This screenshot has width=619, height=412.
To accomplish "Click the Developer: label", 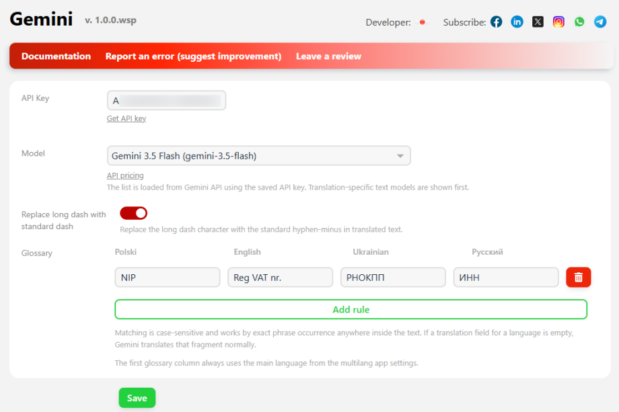I will pos(388,22).
